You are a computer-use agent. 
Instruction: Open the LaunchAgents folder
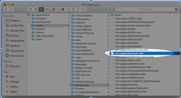81,50
